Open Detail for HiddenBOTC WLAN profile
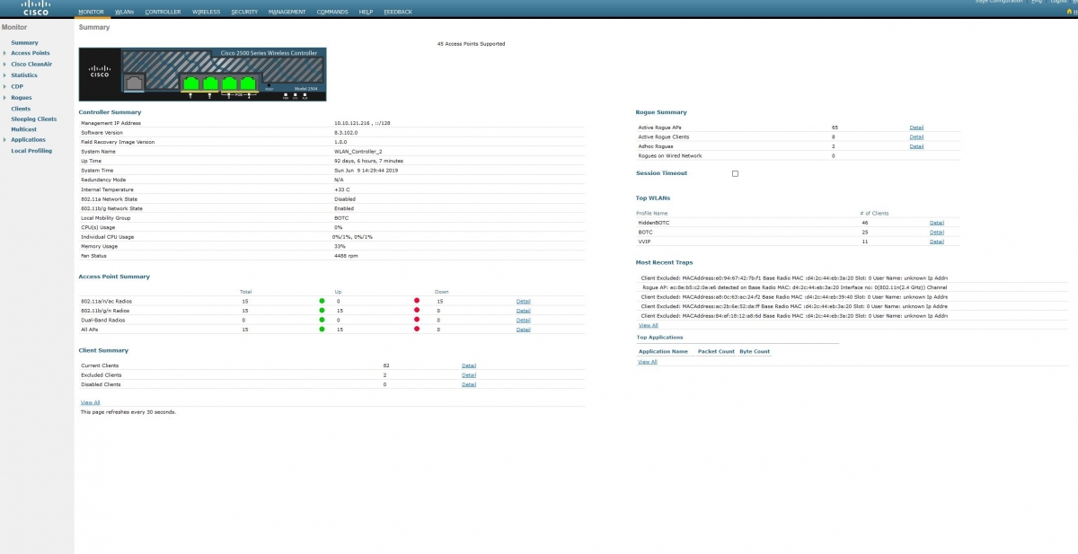 937,223
